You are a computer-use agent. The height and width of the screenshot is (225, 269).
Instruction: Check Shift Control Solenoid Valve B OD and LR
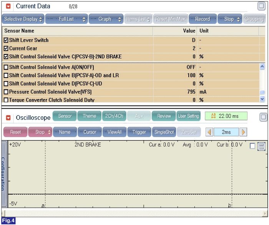point(6,75)
